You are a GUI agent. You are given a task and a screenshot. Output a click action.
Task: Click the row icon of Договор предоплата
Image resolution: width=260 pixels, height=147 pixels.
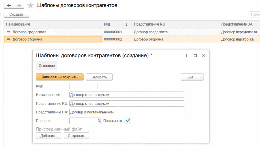8,32
